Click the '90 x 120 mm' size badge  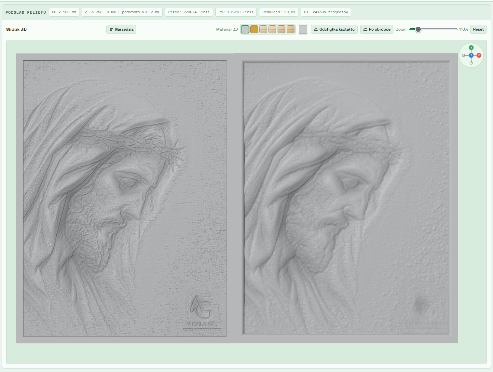point(64,12)
